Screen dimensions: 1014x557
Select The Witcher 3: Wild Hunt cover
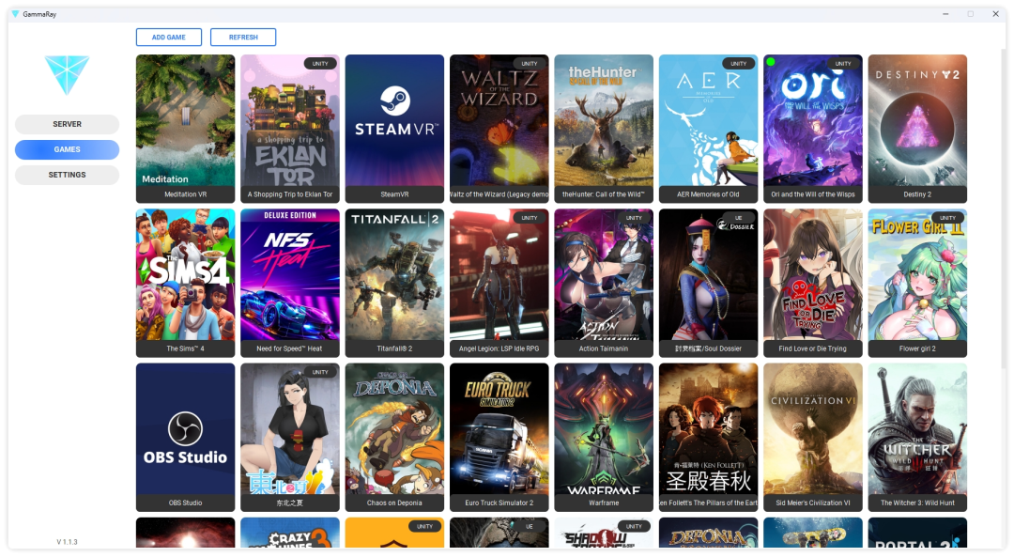click(x=916, y=429)
